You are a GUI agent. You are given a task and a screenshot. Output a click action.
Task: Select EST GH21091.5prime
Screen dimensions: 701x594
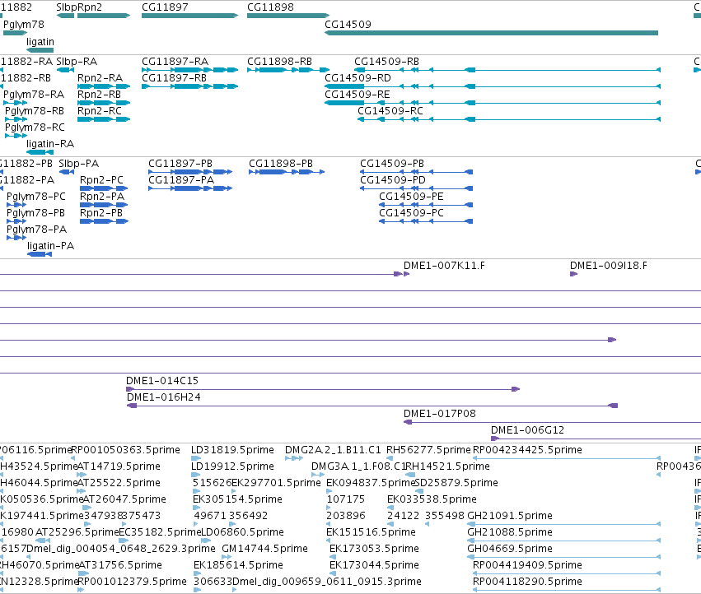click(510, 516)
